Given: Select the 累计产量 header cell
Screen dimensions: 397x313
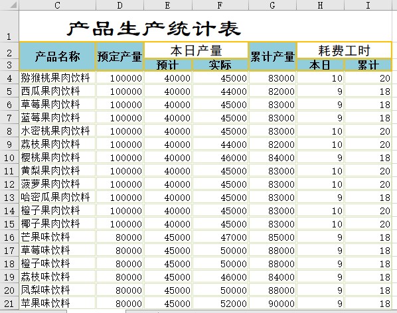Looking at the screenshot, I should coord(272,56).
